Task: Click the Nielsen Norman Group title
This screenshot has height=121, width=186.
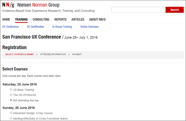Action: pos(38,5)
